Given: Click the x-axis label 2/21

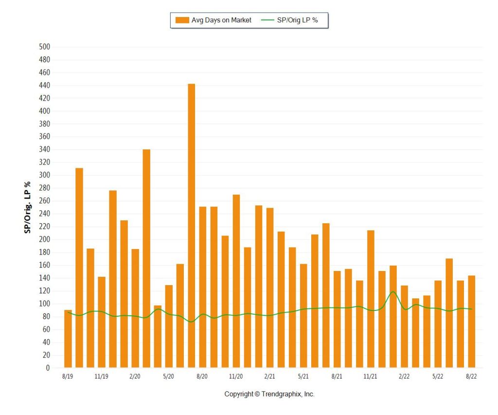Looking at the screenshot, I should tap(269, 377).
